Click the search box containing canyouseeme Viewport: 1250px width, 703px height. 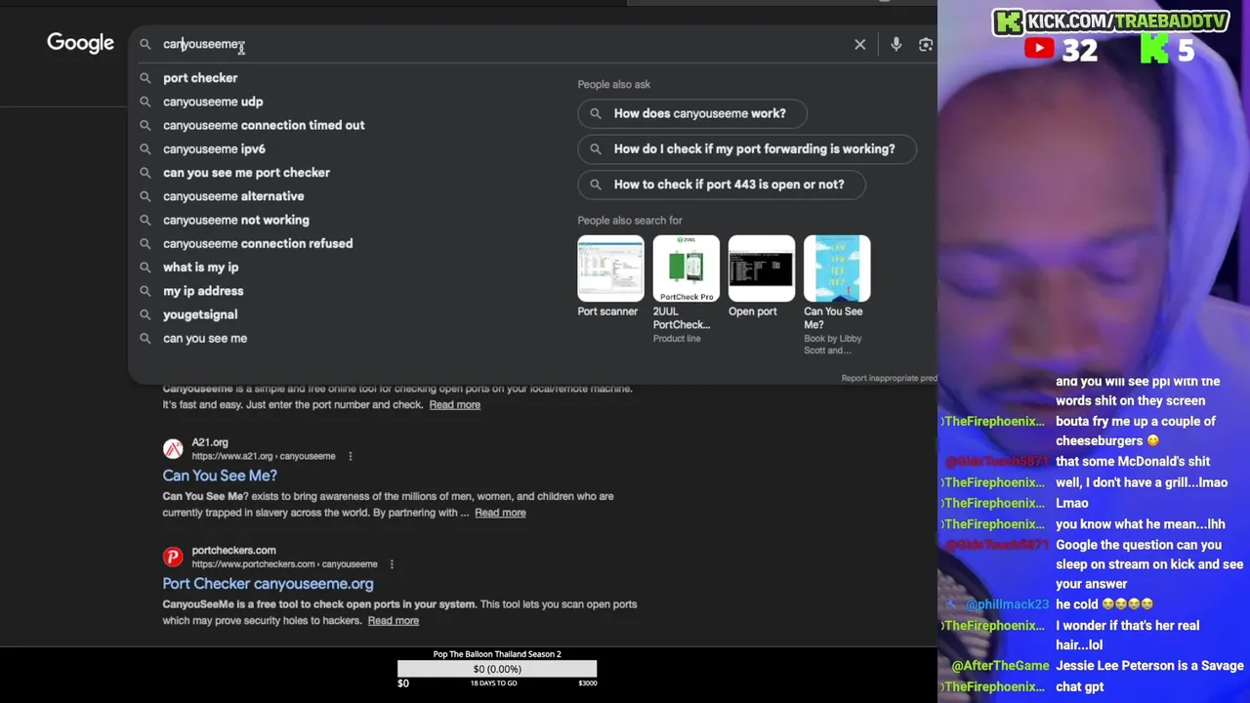point(498,44)
